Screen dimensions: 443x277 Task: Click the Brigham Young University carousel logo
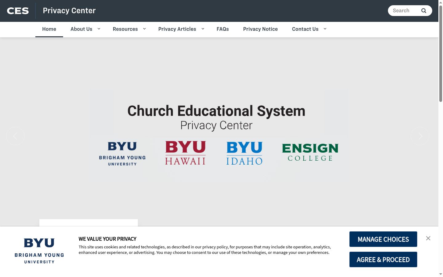(122, 154)
